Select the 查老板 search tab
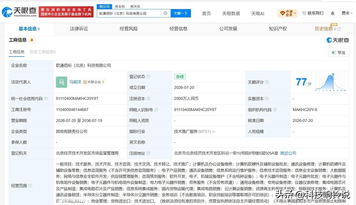This screenshot has width=356, height=205. point(120,6)
